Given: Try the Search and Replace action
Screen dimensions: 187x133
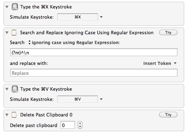Looking at the screenshot, I should 168,32.
